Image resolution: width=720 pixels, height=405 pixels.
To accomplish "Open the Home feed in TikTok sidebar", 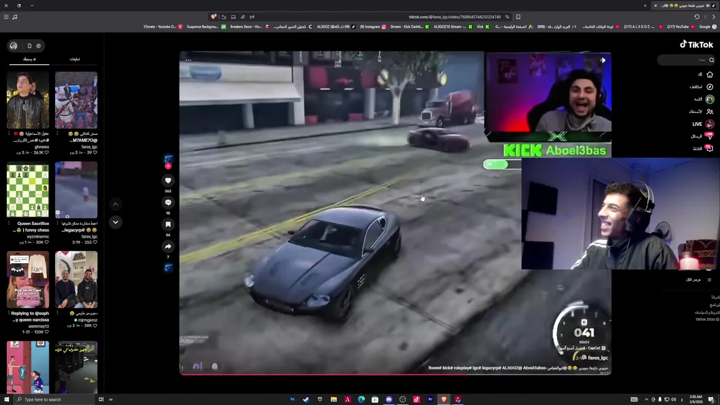I will click(710, 74).
